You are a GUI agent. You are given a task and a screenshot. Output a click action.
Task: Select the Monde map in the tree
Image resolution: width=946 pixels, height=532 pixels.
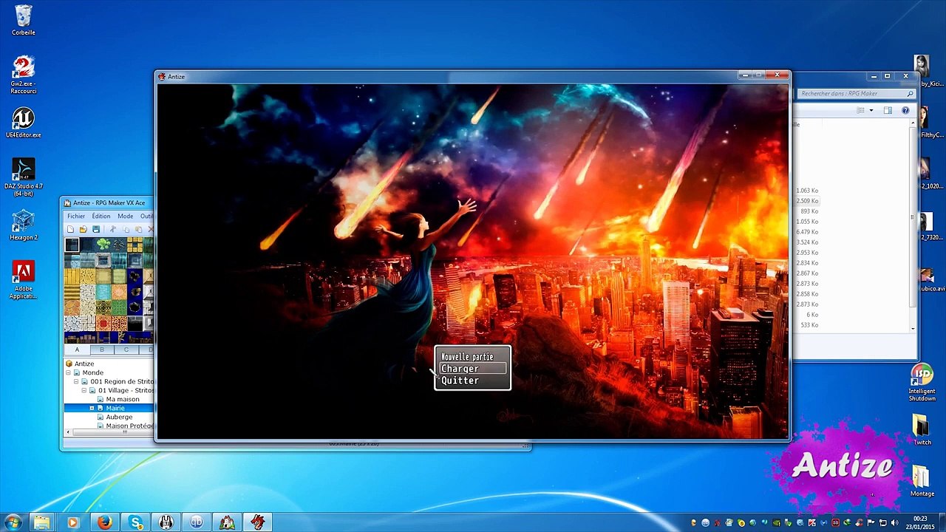92,372
